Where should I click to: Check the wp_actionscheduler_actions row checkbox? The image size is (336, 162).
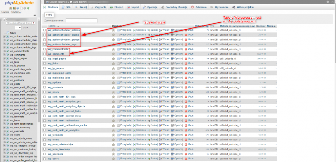[45, 30]
